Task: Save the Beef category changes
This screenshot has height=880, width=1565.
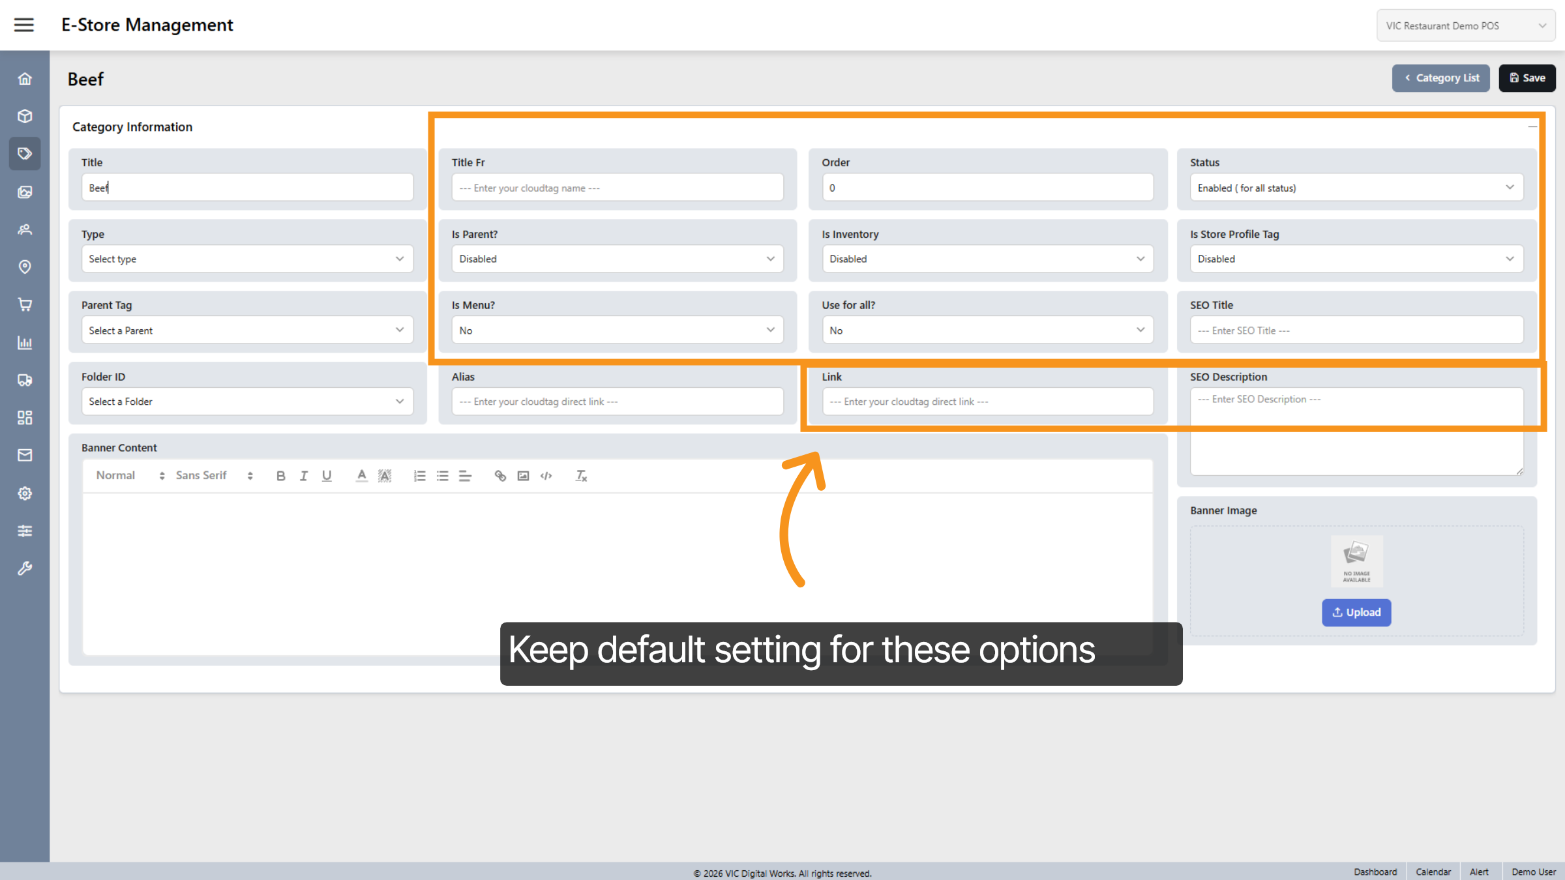Action: [x=1527, y=78]
